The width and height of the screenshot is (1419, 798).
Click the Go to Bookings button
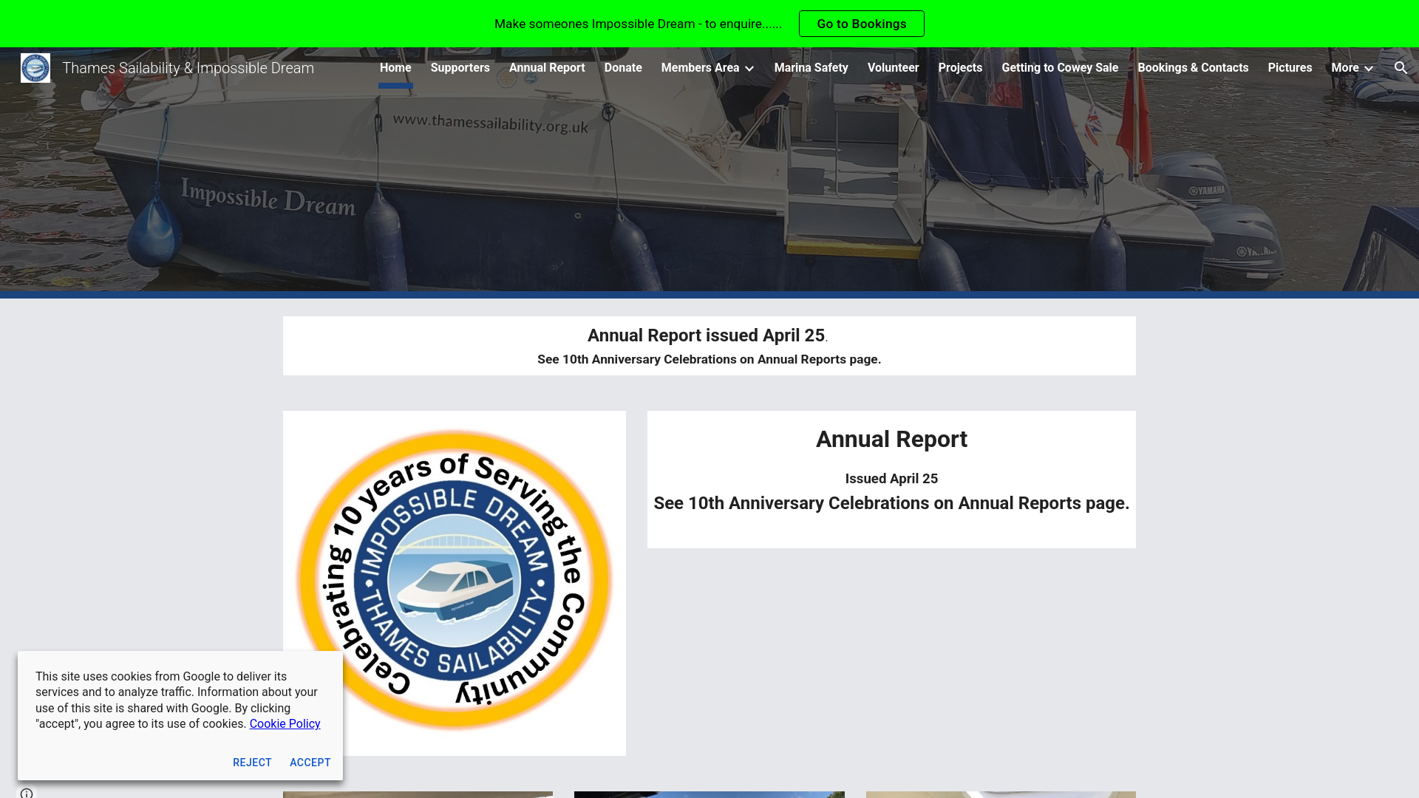pyautogui.click(x=861, y=24)
